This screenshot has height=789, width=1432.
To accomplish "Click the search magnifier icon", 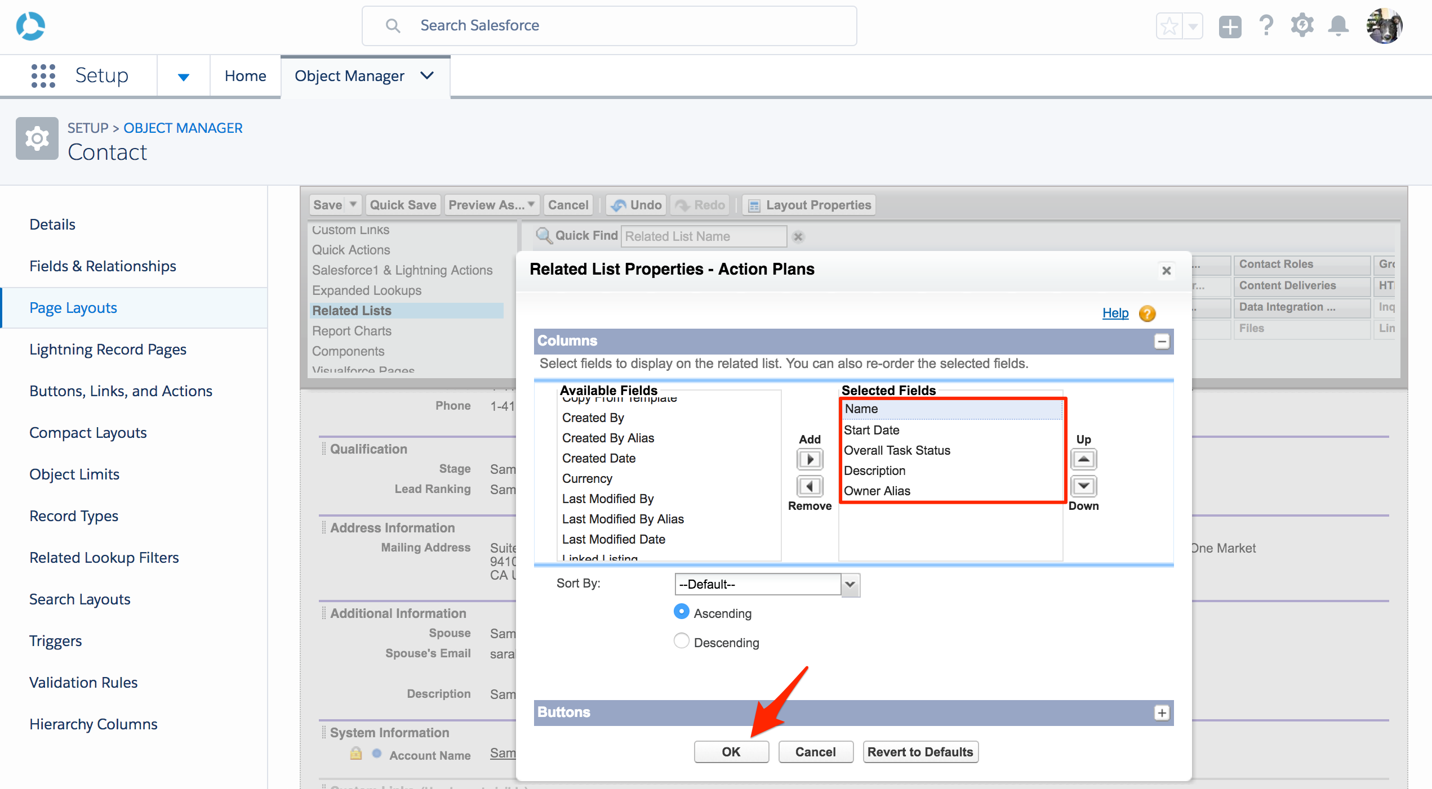I will click(393, 26).
